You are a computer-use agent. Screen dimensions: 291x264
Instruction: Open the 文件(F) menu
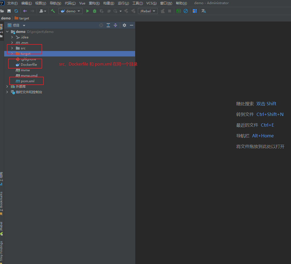(12, 3)
